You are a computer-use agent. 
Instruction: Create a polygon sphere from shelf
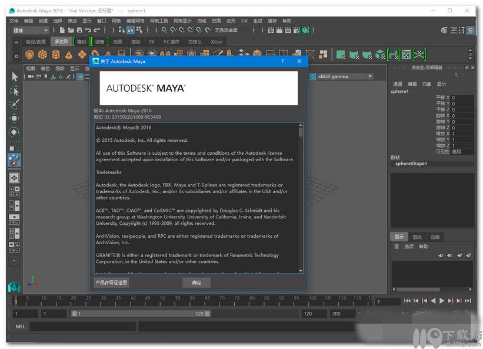tap(29, 55)
